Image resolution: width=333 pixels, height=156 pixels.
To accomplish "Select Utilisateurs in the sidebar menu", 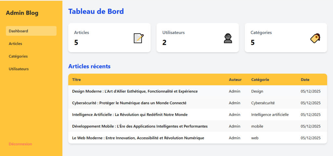I will [31, 69].
